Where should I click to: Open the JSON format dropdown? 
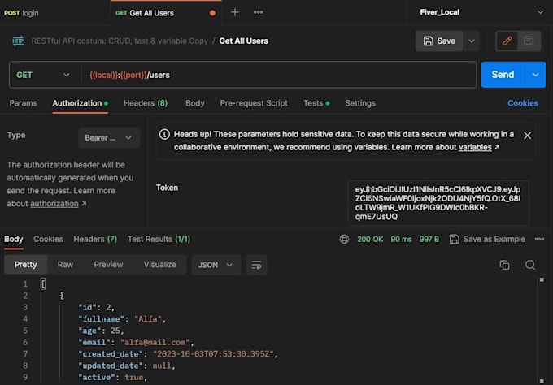click(x=216, y=265)
